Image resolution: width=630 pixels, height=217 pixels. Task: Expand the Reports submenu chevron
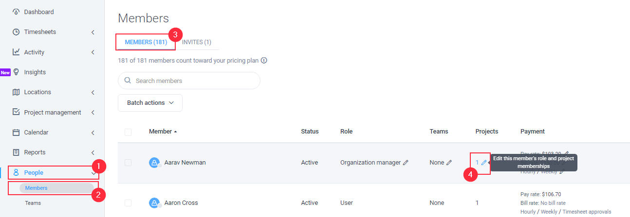click(93, 152)
